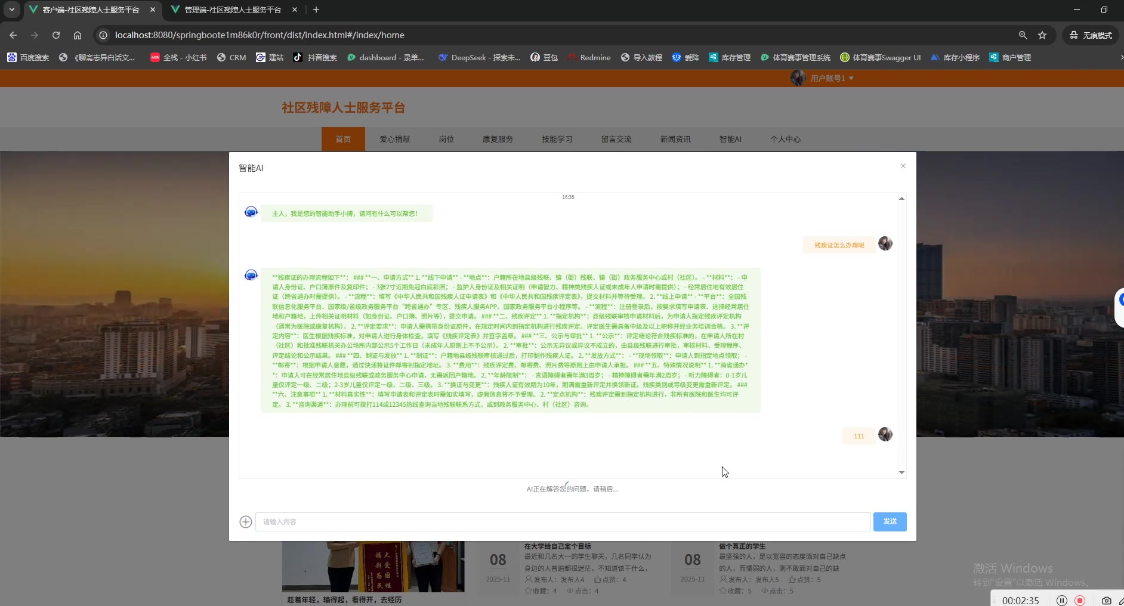1124x606 pixels.
Task: Stop the screen recording
Action: tap(1080, 601)
